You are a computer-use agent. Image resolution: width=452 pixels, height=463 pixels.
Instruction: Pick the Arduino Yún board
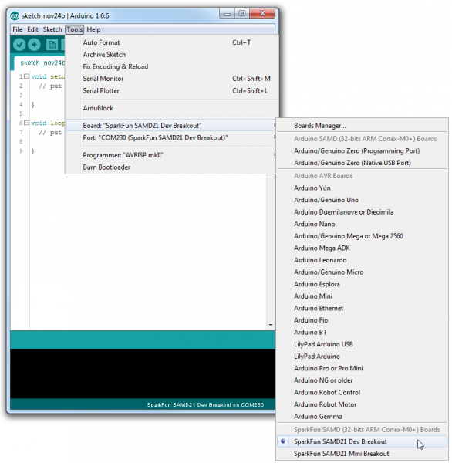click(362, 188)
